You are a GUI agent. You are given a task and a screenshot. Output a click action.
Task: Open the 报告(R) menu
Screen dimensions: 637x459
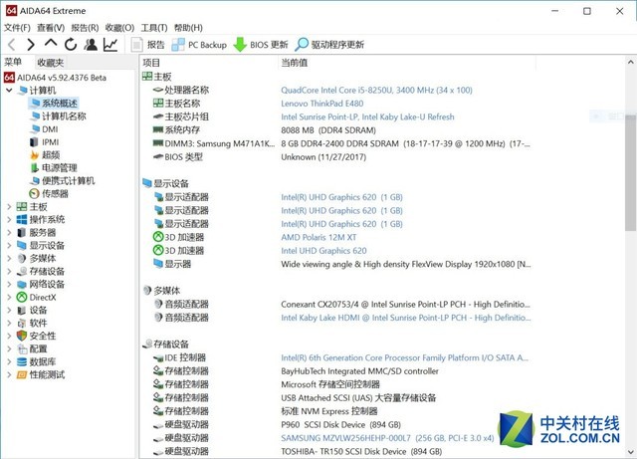click(x=85, y=28)
